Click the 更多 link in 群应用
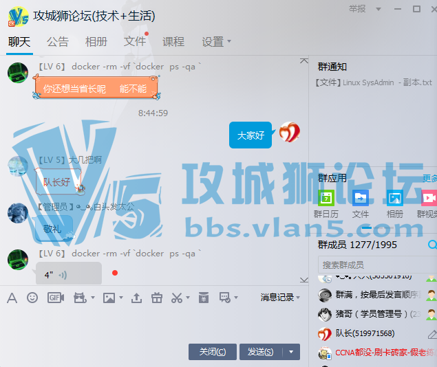The image size is (437, 367). (429, 178)
